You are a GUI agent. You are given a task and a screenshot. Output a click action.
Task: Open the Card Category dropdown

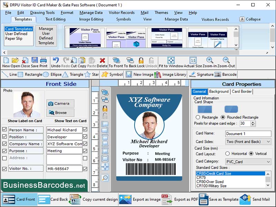coord(268,161)
